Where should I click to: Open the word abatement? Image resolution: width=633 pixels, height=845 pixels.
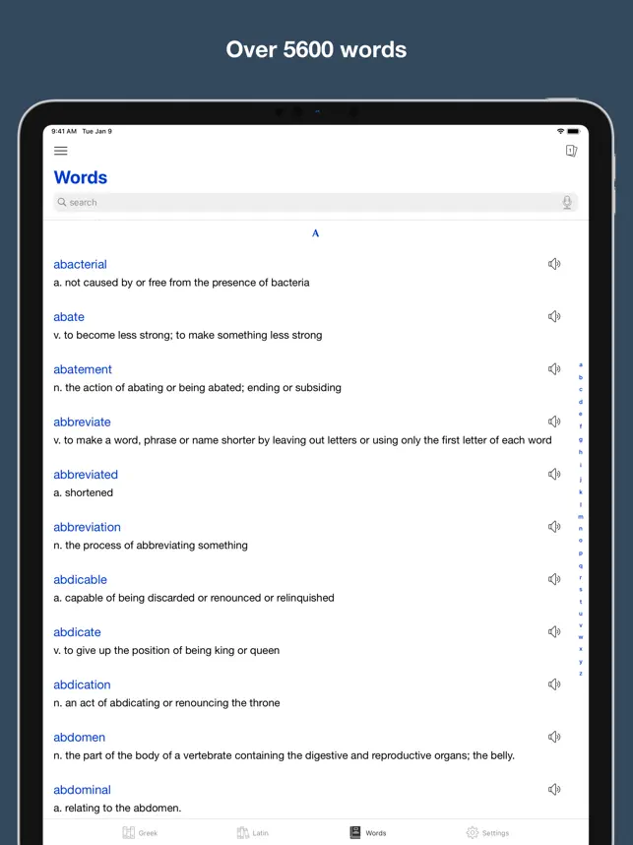83,369
